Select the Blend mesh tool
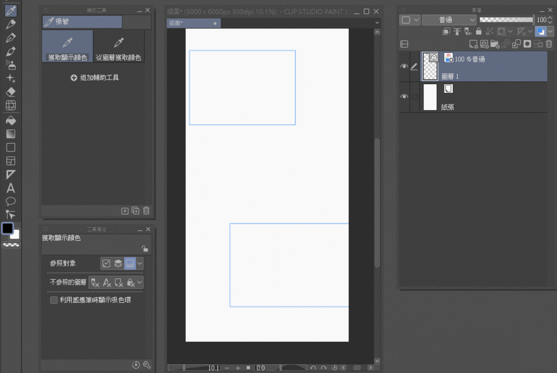Screen dimensions: 557x373 (x=10, y=105)
